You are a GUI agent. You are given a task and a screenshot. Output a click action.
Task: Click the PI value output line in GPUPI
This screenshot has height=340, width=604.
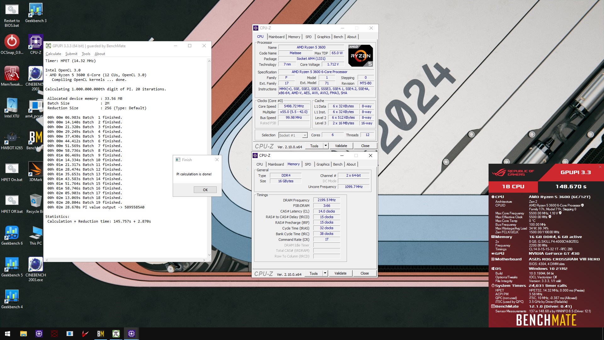pyautogui.click(x=96, y=207)
